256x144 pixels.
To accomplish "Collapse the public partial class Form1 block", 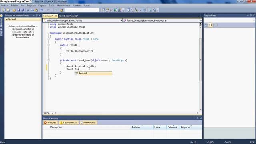I will coord(48,39).
